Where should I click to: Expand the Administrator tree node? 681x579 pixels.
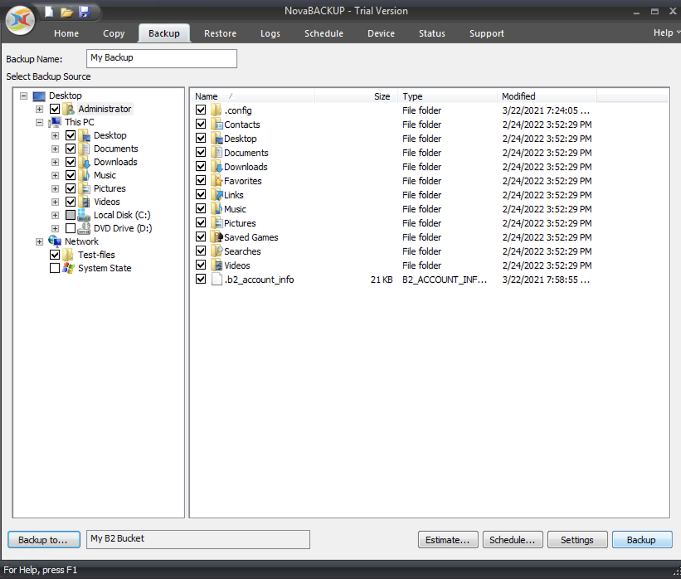tap(40, 109)
